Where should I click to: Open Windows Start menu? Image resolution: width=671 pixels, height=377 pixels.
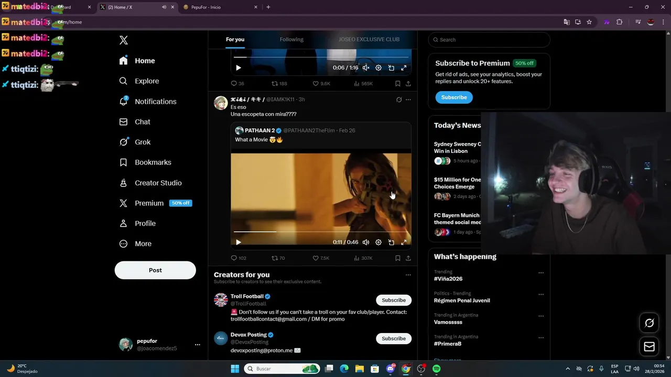pyautogui.click(x=235, y=369)
